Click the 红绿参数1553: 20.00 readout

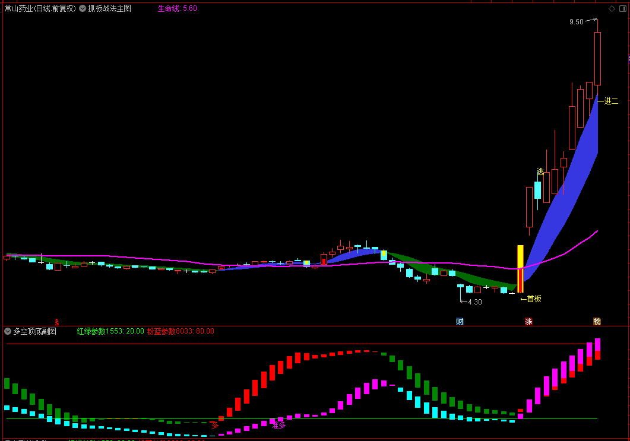click(110, 331)
